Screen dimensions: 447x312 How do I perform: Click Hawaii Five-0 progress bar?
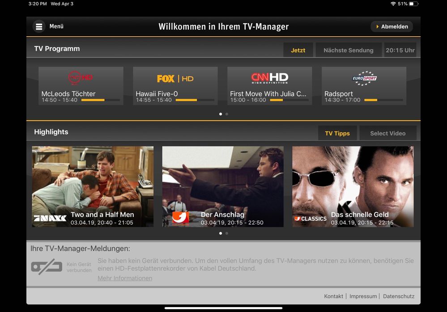tap(195, 100)
